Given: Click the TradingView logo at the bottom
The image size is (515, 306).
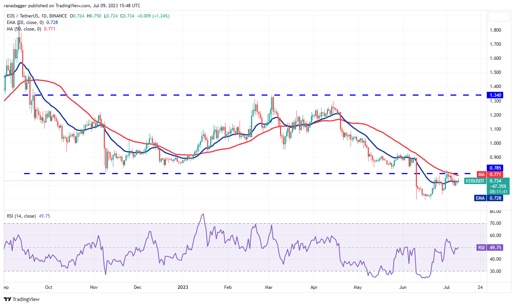Looking at the screenshot, I should [x=22, y=299].
